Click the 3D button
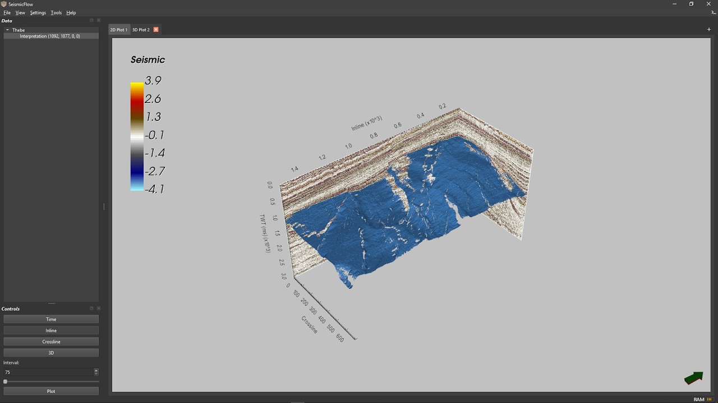 (x=51, y=353)
